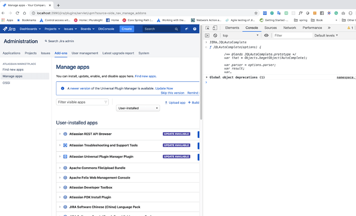Open the Jira help question mark icon
This screenshot has width=356, height=216.
click(x=195, y=29)
